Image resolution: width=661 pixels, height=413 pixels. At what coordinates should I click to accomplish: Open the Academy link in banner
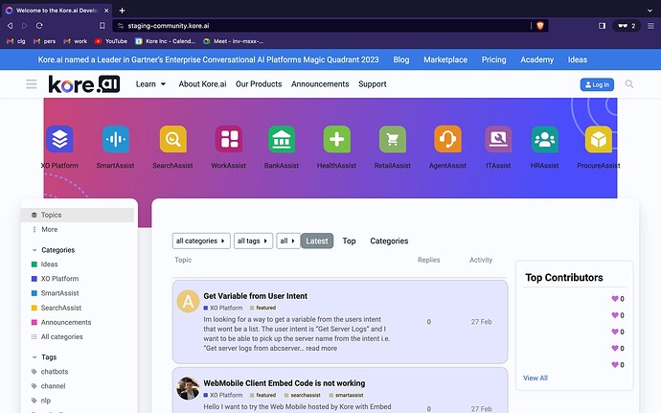[x=537, y=60]
